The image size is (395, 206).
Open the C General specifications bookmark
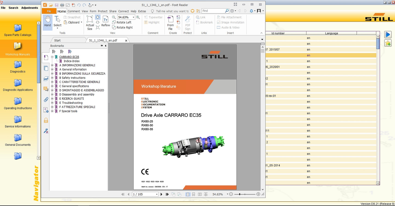coord(74,86)
